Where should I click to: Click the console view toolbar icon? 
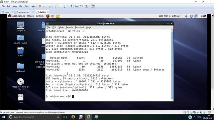click(x=93, y=6)
